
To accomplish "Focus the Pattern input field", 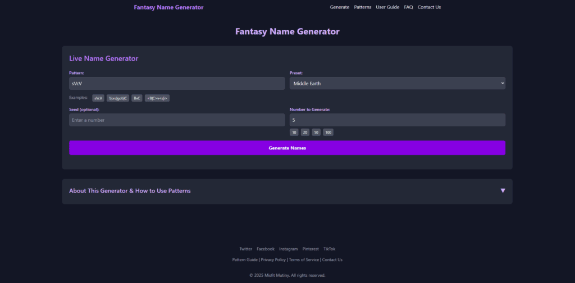I will tap(177, 83).
